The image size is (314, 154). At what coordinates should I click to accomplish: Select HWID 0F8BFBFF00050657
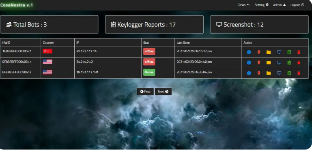point(17,62)
